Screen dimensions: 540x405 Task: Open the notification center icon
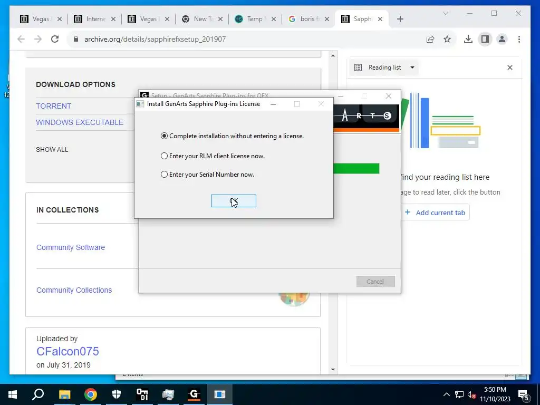pos(524,394)
